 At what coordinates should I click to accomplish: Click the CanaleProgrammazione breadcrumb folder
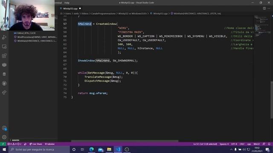[103, 13]
